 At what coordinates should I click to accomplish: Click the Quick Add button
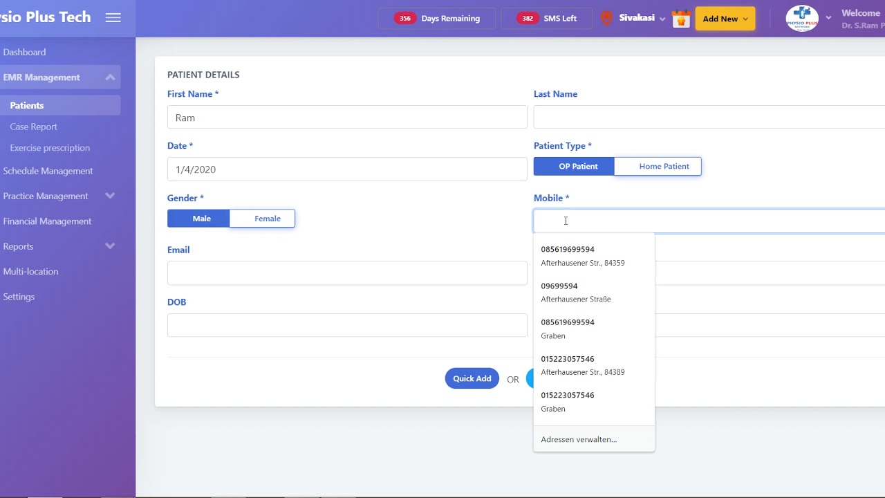point(472,378)
